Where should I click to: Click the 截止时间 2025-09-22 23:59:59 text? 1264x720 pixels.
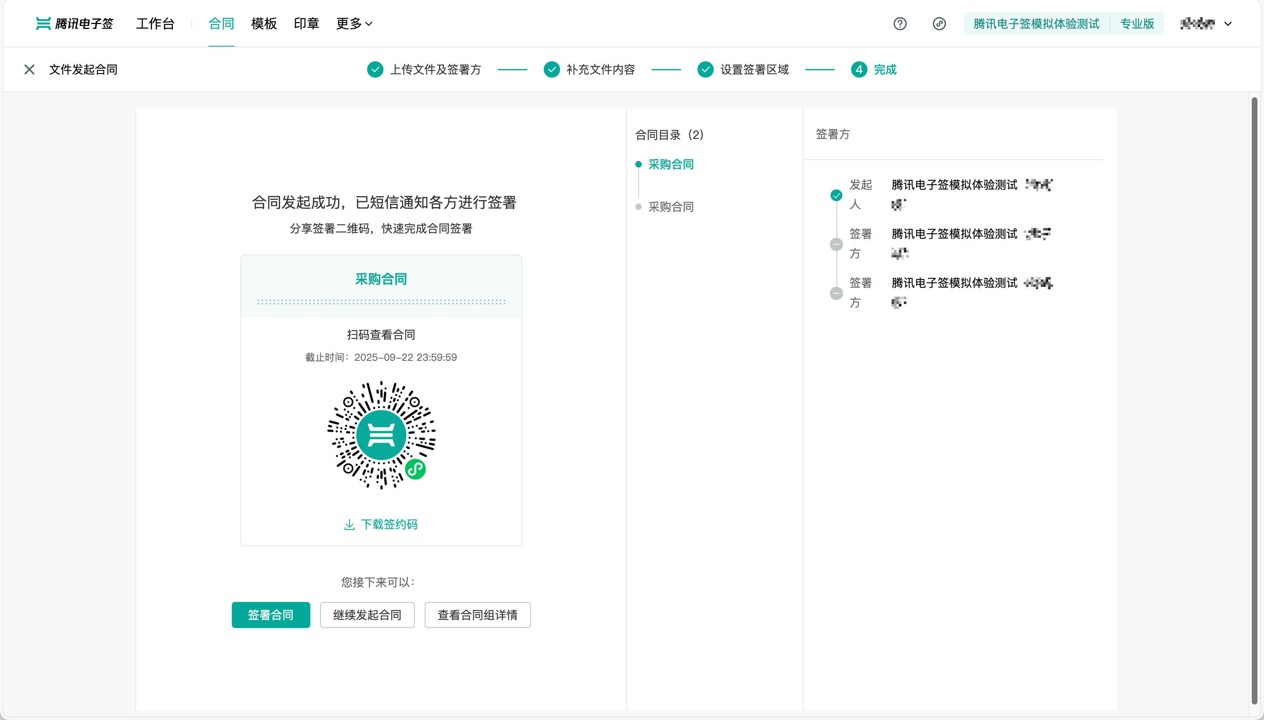point(381,358)
